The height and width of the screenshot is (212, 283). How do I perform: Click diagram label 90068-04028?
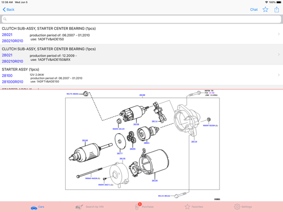93,178
